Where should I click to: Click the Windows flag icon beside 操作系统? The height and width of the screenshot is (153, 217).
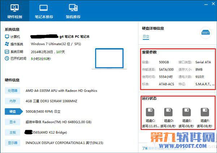click(7, 44)
